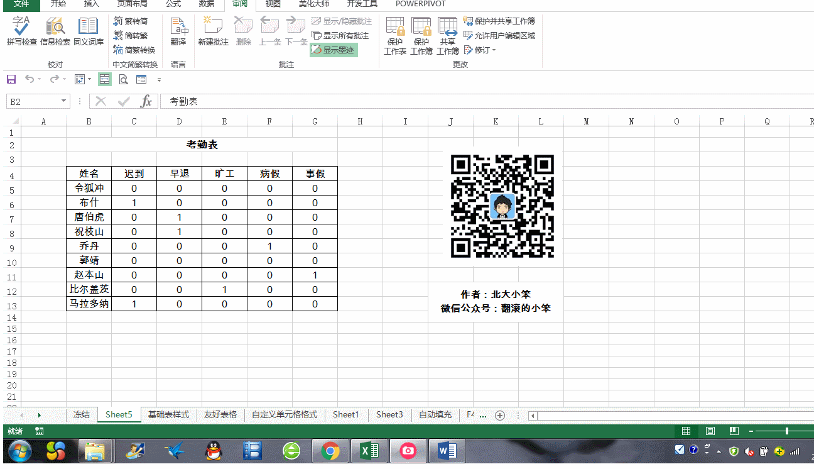The image size is (814, 469).
Task: Select the Sheet1 worksheet tab
Action: coord(346,415)
